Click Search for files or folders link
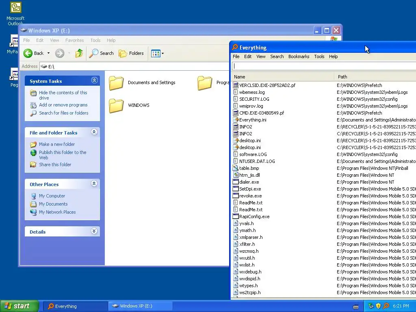Image resolution: width=416 pixels, height=312 pixels. click(64, 113)
